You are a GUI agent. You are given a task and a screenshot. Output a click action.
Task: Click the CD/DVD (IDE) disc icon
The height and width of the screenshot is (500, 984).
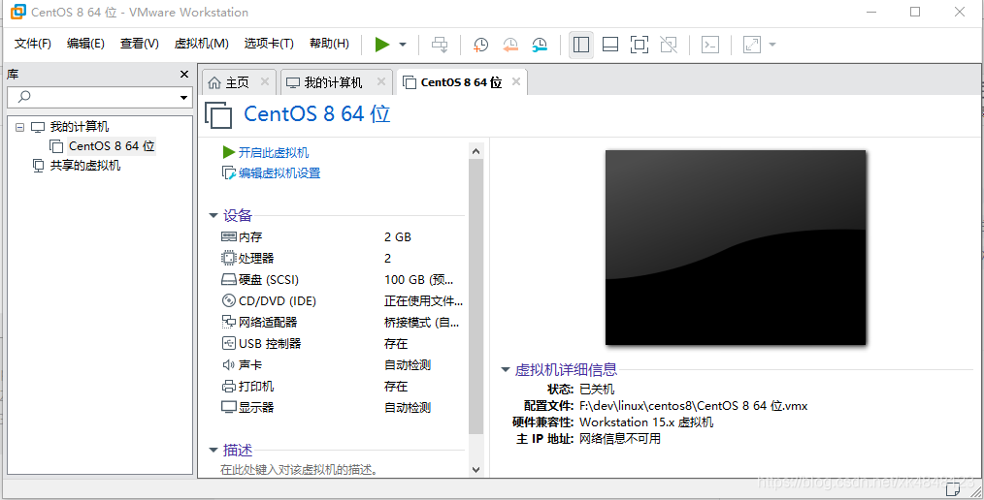(x=228, y=300)
